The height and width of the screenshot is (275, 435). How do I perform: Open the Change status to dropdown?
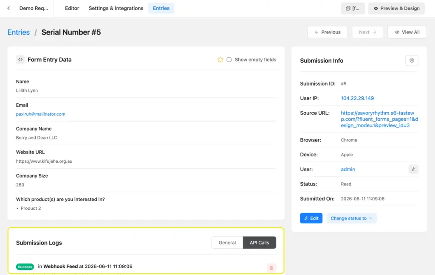(351, 218)
